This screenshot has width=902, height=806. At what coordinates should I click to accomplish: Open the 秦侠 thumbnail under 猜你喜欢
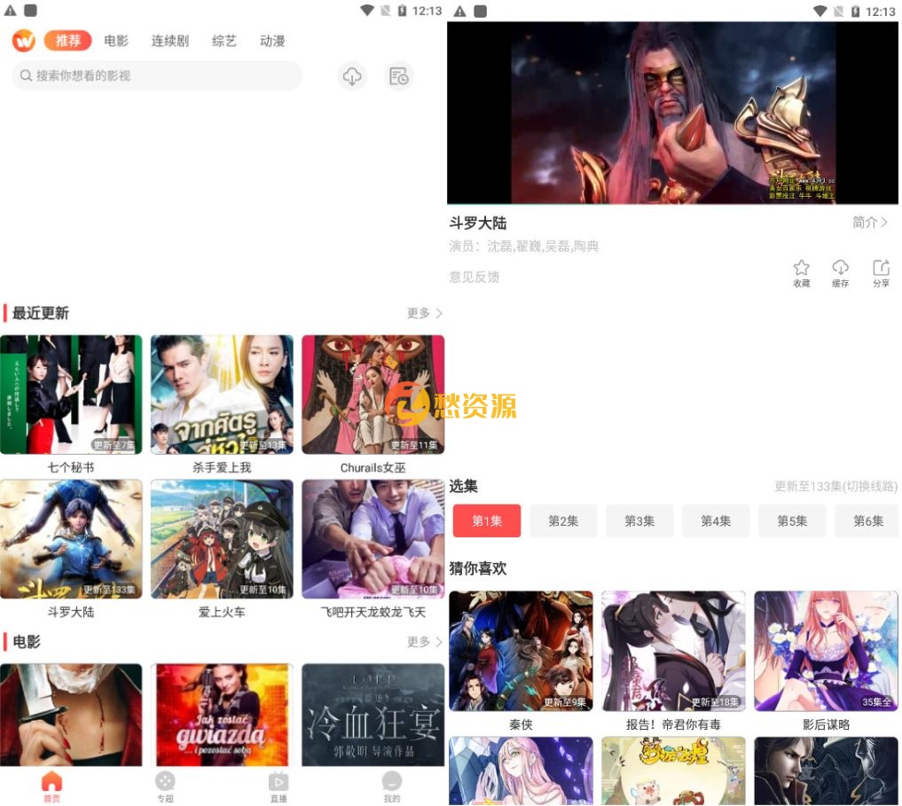pos(521,650)
